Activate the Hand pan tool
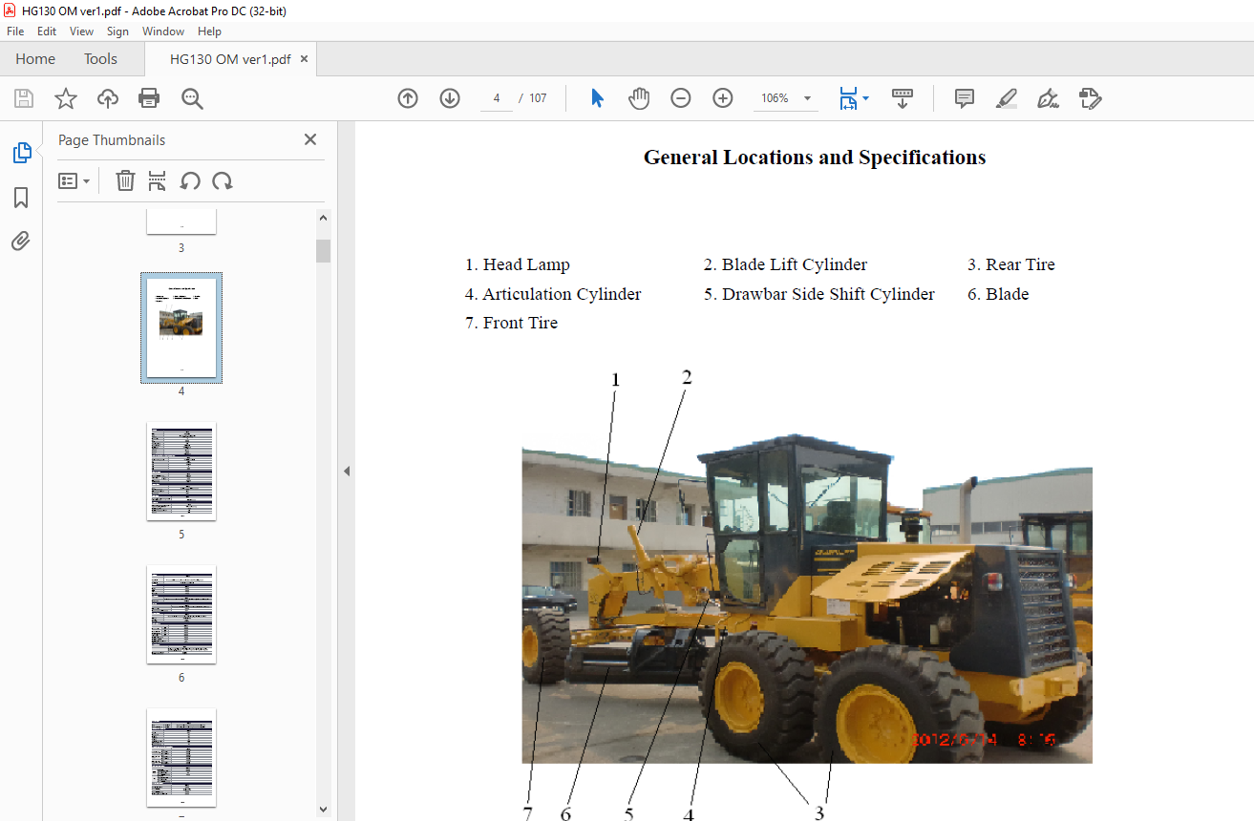Image resolution: width=1254 pixels, height=821 pixels. [x=639, y=98]
